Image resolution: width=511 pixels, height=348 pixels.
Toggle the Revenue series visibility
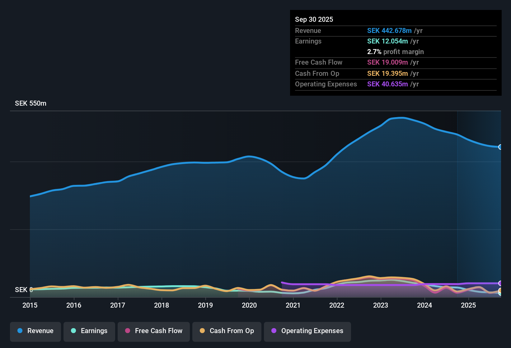click(x=35, y=331)
